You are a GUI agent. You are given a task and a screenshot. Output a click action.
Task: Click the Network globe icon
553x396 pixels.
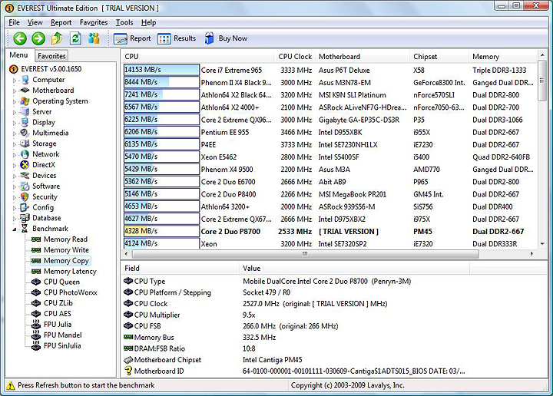(25, 154)
